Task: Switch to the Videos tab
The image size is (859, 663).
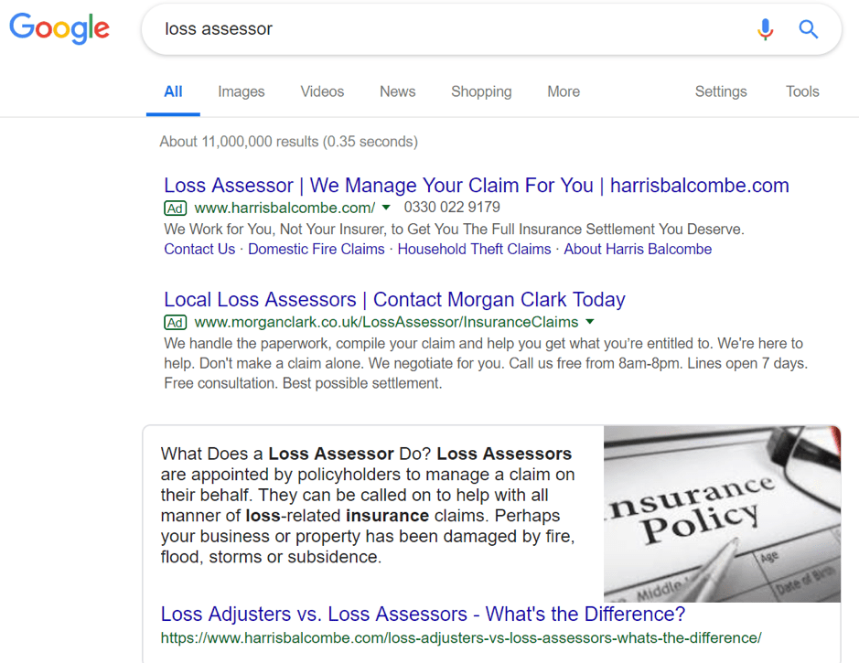Action: pos(322,91)
